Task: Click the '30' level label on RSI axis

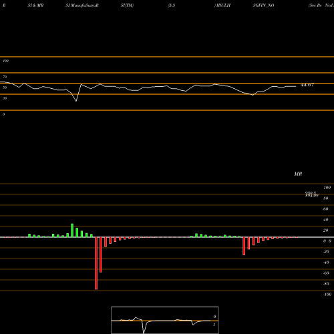Action: 5,98
